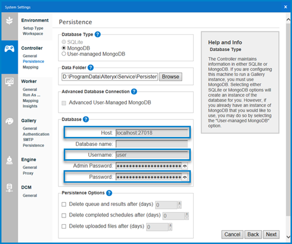The width and height of the screenshot is (292, 244).
Task: Click queue and results days field
Action: (x=166, y=205)
